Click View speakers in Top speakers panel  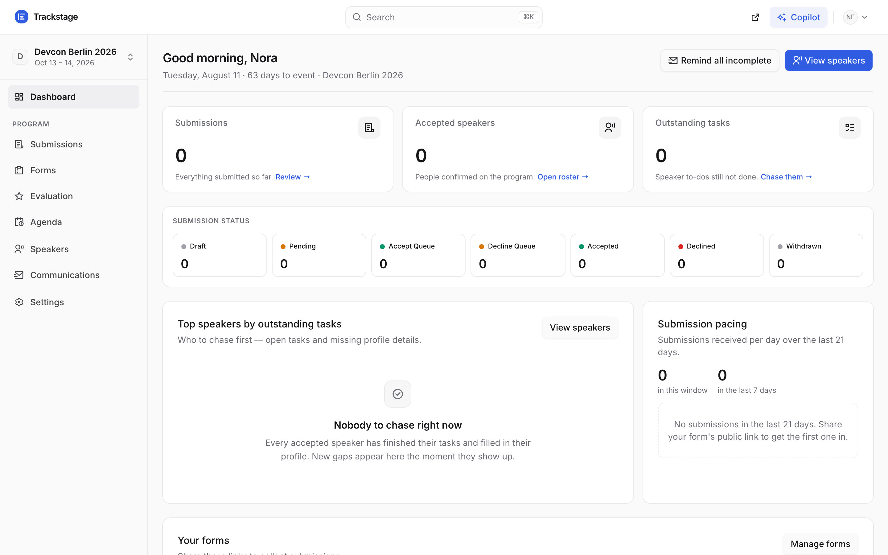580,327
